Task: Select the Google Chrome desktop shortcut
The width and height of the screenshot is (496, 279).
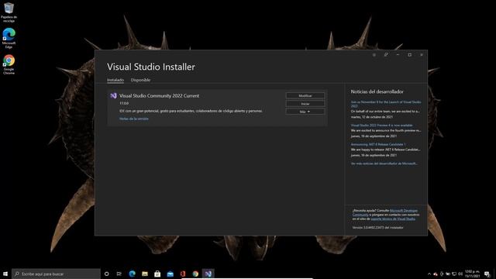Action: (x=9, y=64)
